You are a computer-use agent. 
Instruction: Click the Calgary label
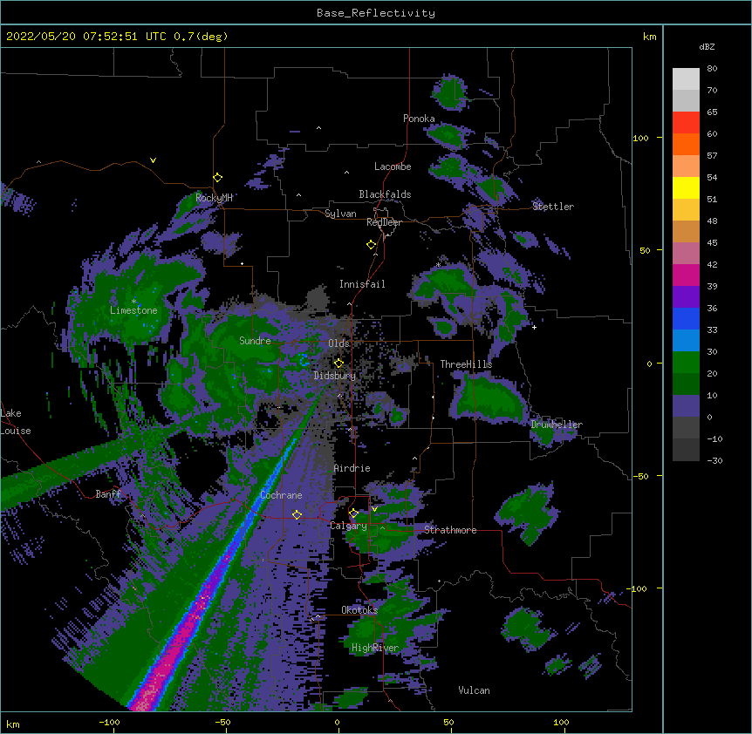click(348, 526)
